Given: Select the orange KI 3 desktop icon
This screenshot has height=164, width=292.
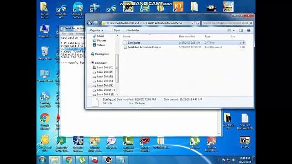Looking at the screenshot, I should click(178, 7).
